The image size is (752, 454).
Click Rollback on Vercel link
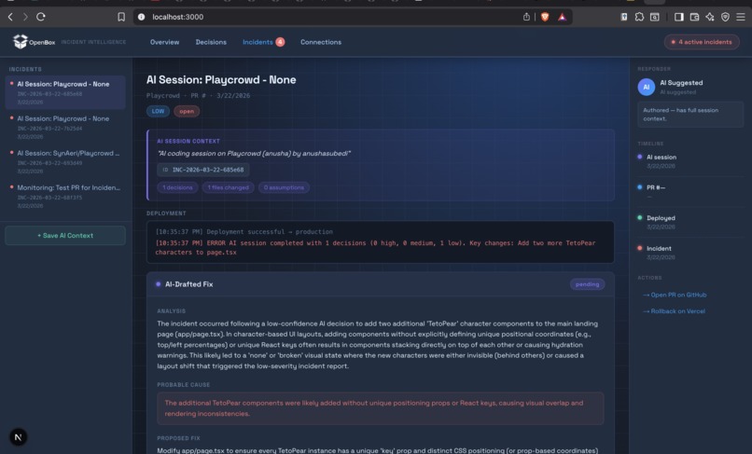[674, 311]
